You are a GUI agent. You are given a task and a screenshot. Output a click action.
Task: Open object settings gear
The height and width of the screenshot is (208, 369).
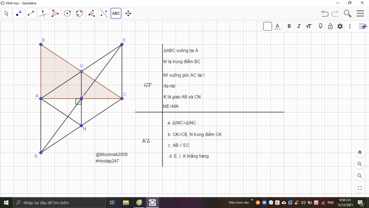pyautogui.click(x=340, y=26)
